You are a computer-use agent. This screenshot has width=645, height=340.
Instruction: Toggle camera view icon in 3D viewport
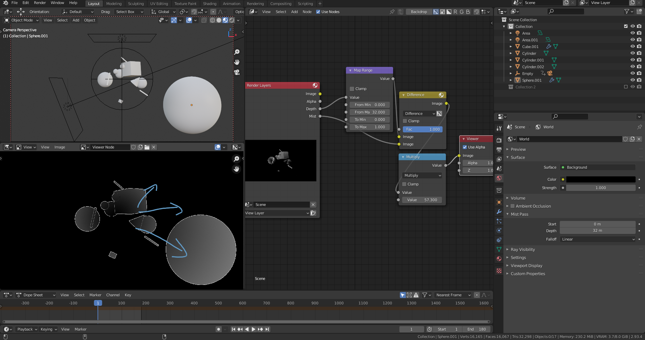(237, 72)
